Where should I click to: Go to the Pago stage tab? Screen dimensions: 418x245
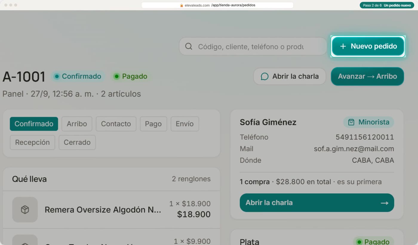tap(153, 124)
